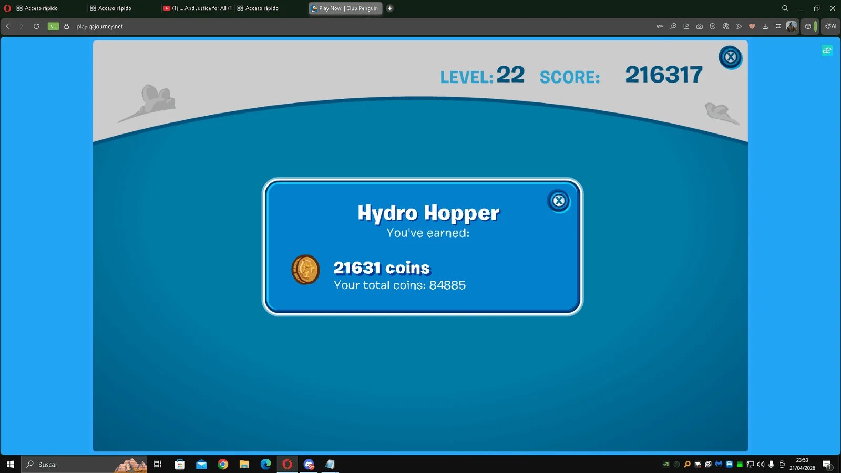Open the page translate icon
The width and height of the screenshot is (841, 473).
tap(726, 26)
